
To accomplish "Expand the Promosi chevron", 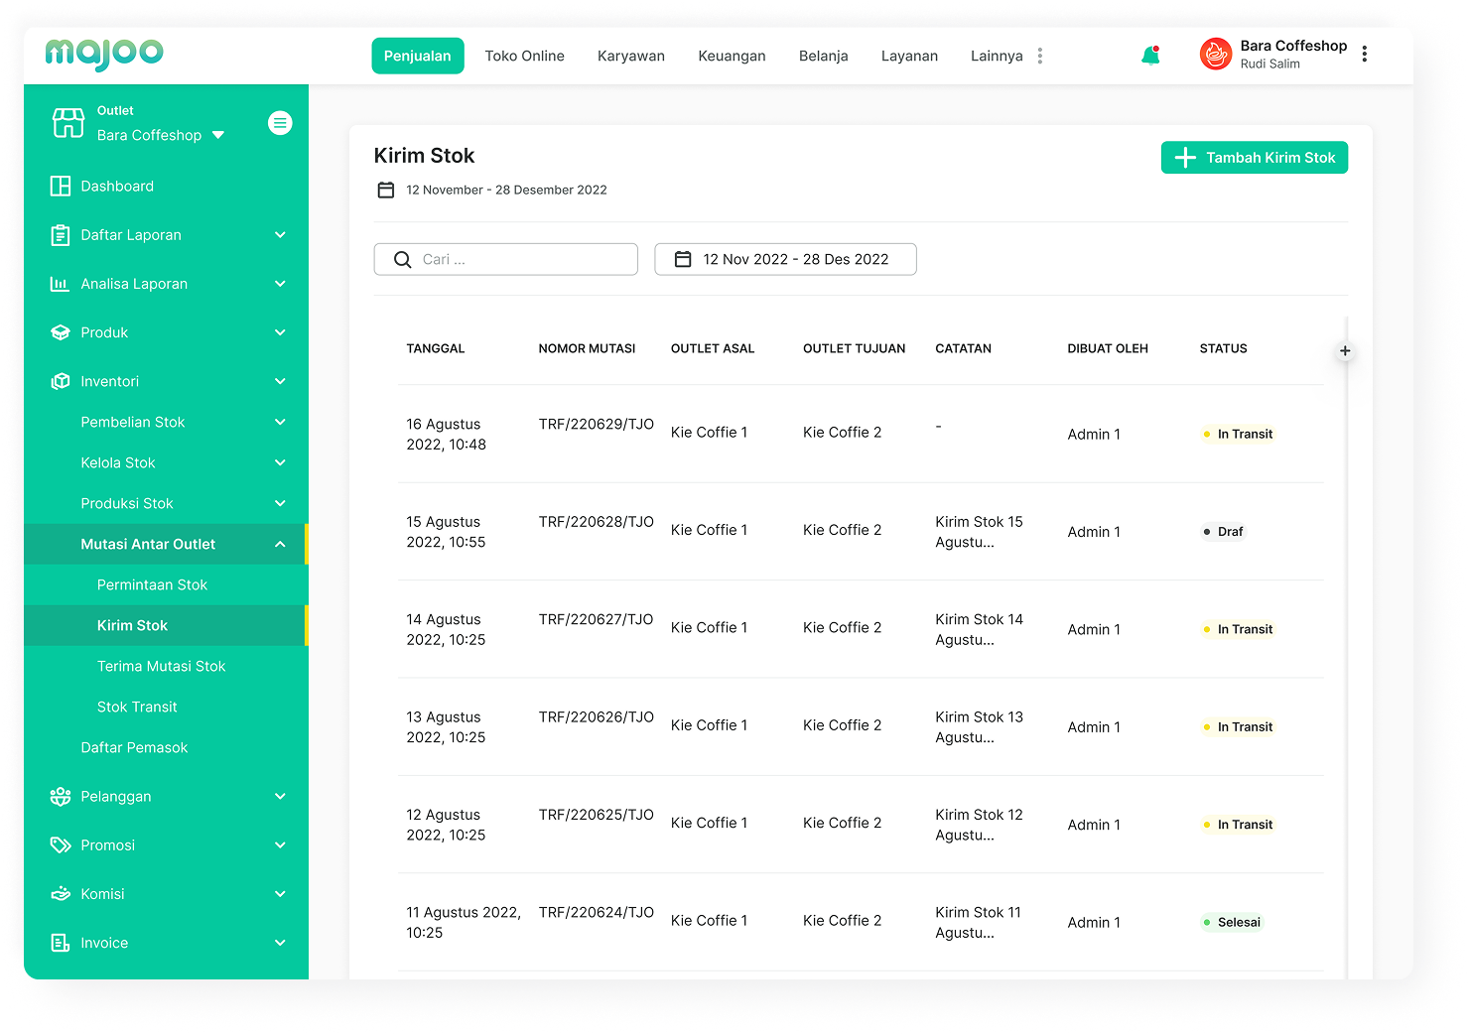I will pos(280,845).
